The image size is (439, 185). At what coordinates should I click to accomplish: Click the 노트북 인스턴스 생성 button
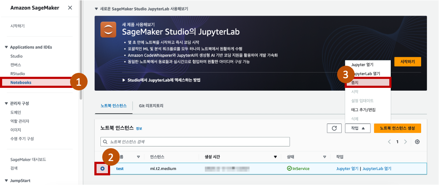click(x=398, y=128)
